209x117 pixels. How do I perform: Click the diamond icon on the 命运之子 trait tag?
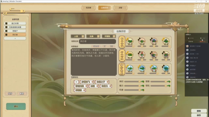[107, 82]
